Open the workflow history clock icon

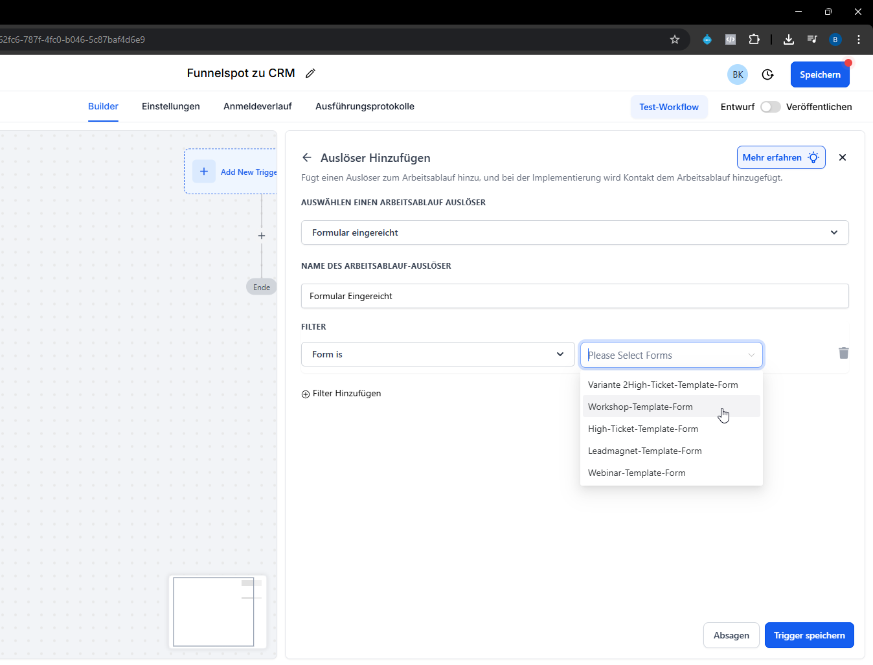coord(767,74)
